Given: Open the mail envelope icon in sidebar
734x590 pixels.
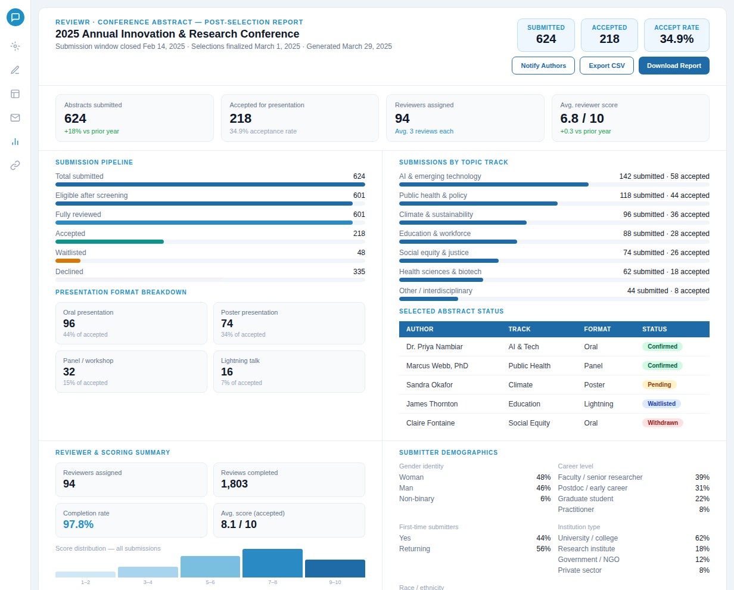Looking at the screenshot, I should [x=15, y=117].
